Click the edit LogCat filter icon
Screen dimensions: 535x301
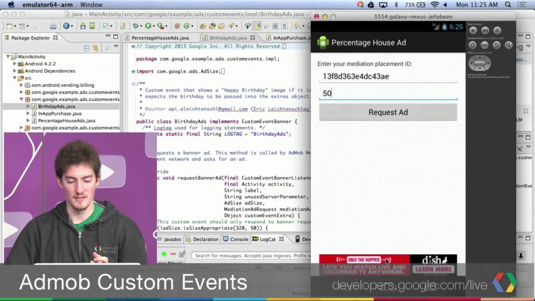(x=182, y=254)
